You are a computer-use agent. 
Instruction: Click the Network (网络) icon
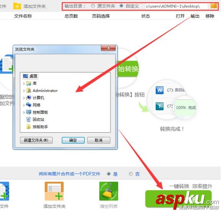pos(29,105)
